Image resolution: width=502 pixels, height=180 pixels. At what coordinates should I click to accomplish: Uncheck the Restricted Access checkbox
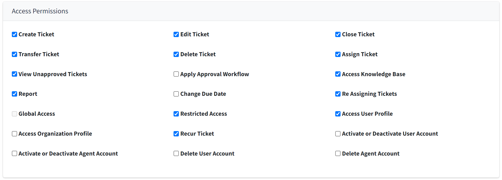[x=176, y=114]
